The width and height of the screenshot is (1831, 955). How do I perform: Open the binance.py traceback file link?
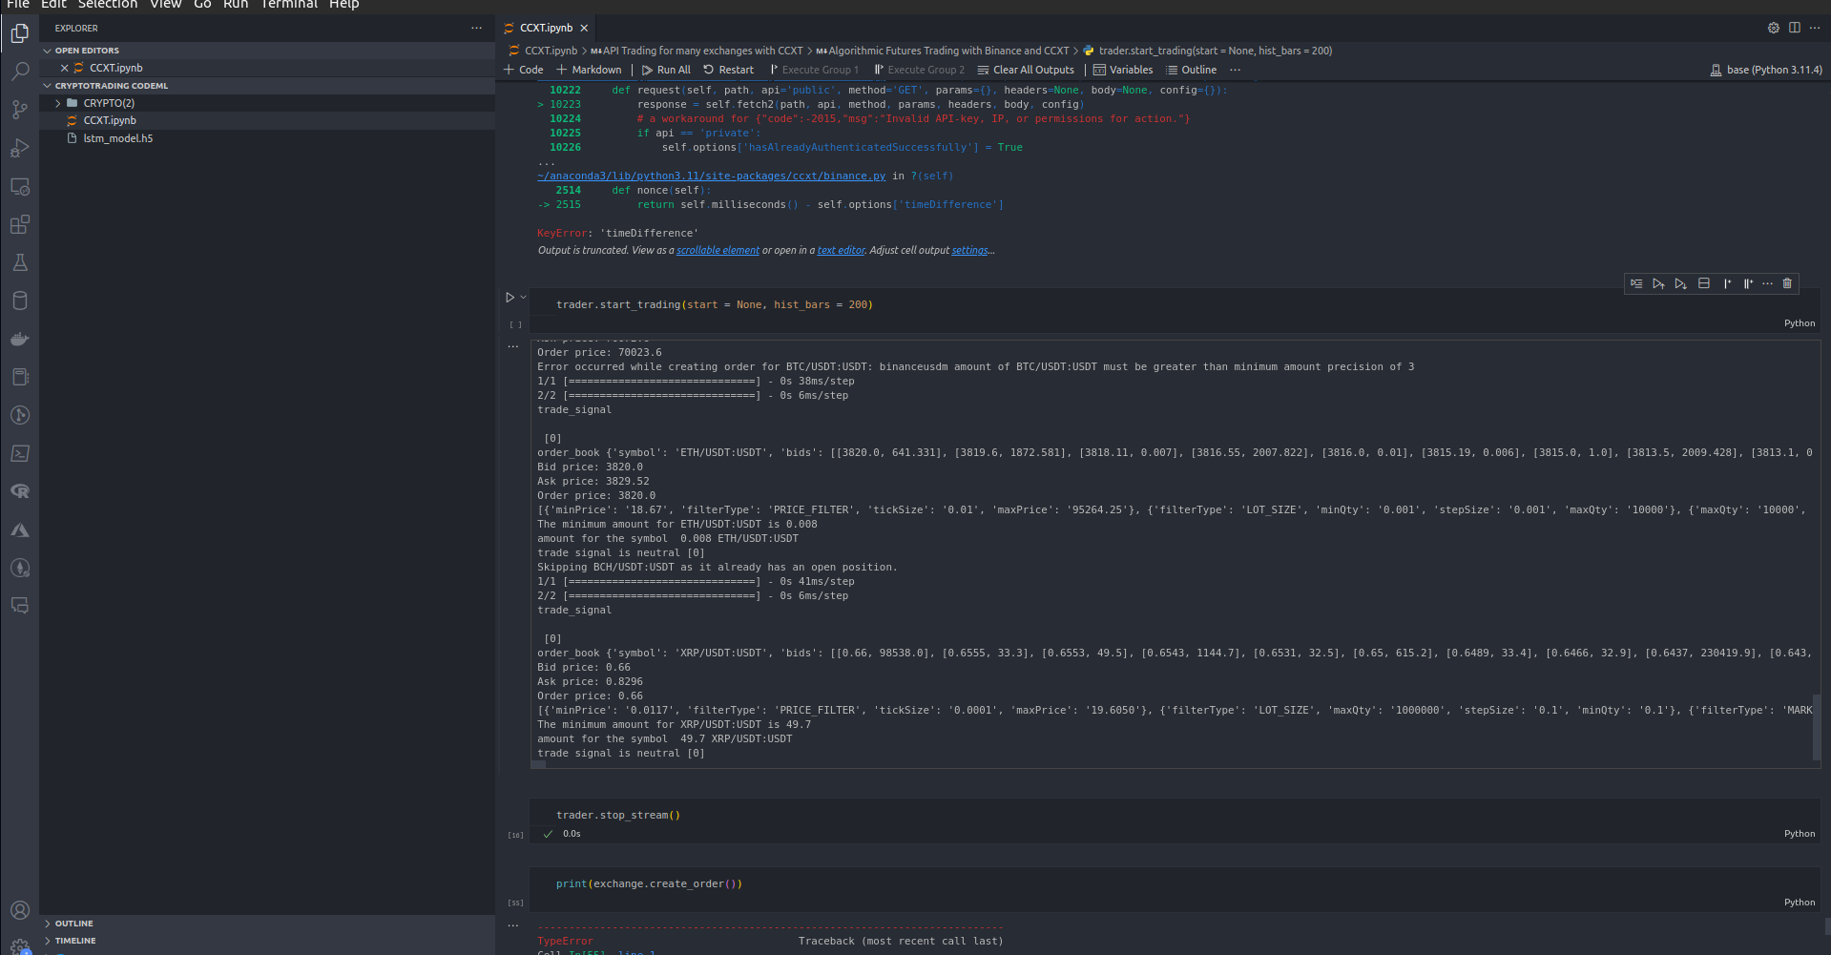coord(711,176)
